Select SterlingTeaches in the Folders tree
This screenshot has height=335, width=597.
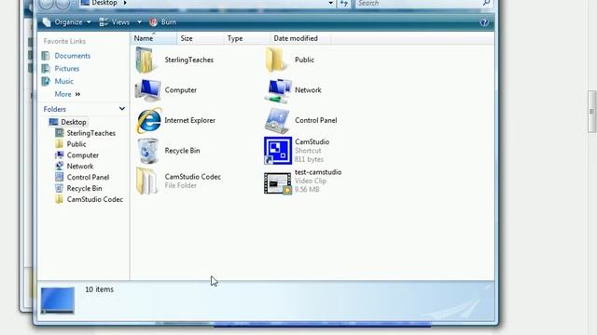(91, 133)
